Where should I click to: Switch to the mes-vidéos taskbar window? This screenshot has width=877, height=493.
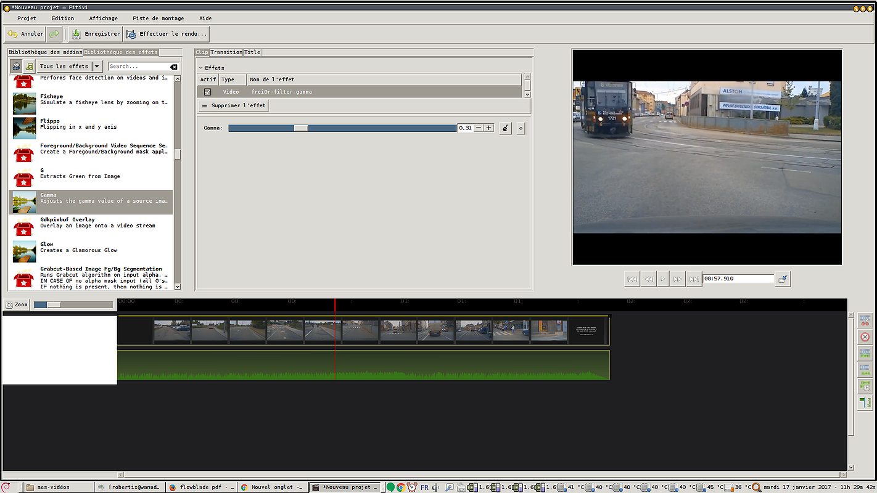(58, 487)
